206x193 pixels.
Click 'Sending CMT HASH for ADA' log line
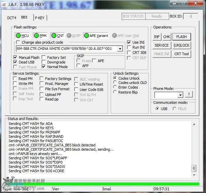tap(31, 124)
